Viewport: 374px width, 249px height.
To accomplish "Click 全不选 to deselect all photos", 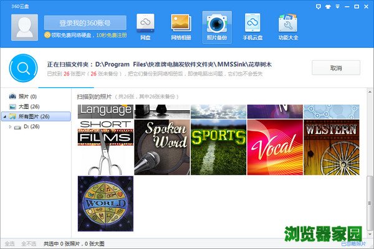I will tap(28, 243).
